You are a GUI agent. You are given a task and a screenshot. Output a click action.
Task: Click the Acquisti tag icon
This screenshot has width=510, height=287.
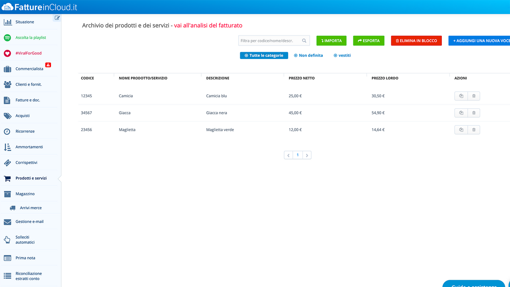point(8,116)
